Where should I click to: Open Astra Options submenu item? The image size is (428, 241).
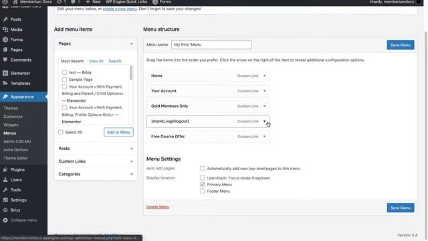point(16,150)
